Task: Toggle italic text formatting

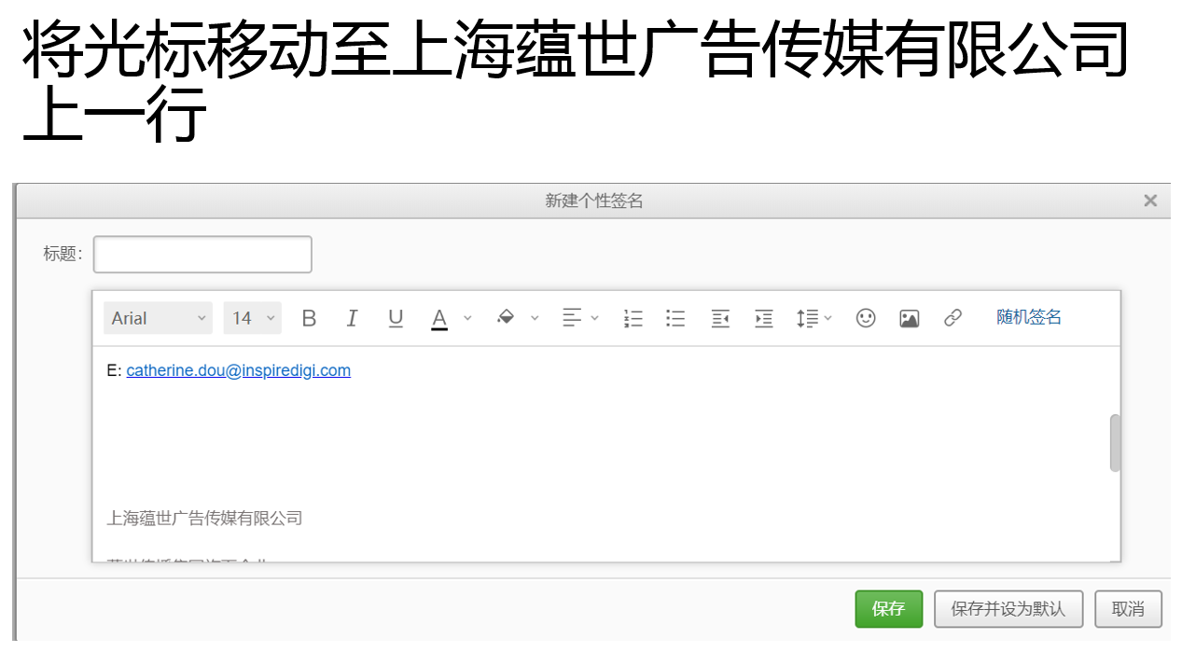Action: [352, 318]
